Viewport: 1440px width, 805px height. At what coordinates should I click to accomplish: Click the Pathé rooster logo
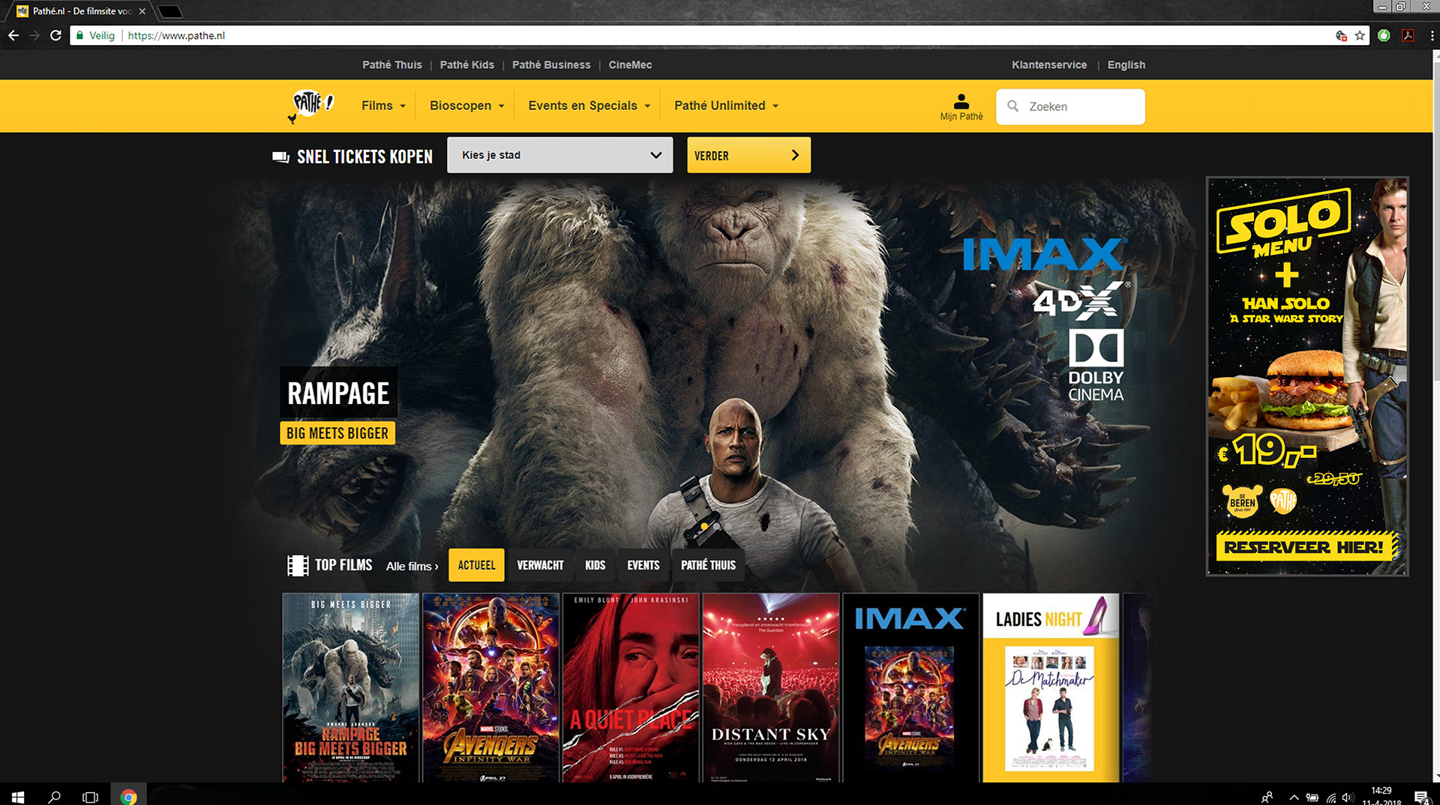[x=311, y=105]
